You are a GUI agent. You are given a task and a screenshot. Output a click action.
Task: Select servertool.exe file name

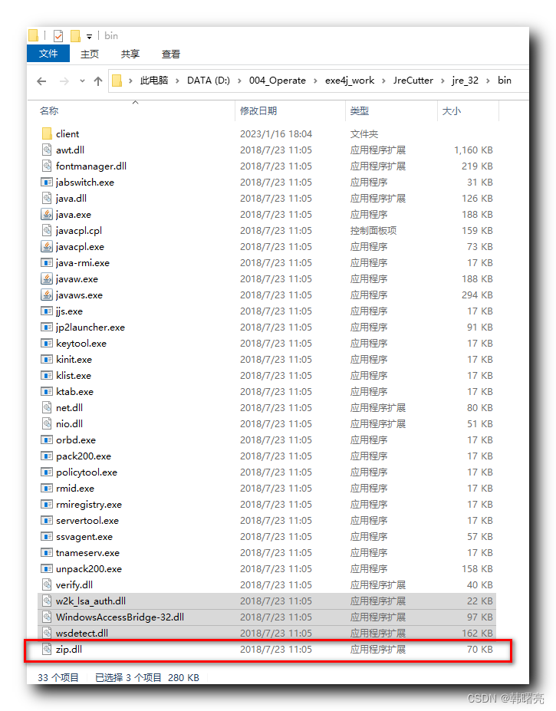point(87,520)
